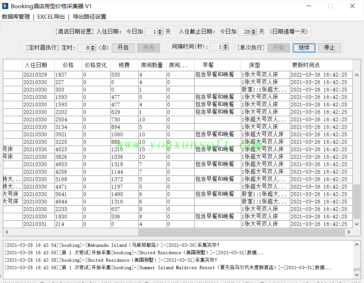Click the disabled 关闭 timer button
Screen dimensions: 364x283
pyautogui.click(x=148, y=48)
